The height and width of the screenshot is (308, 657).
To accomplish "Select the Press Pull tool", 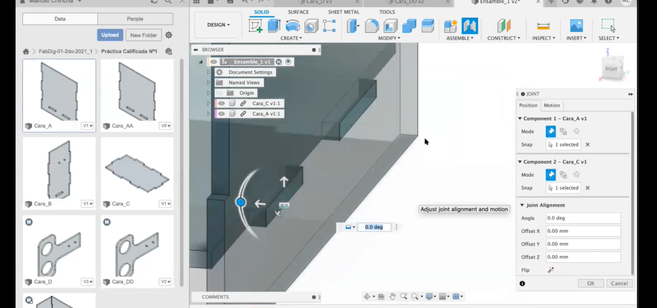I will point(353,25).
